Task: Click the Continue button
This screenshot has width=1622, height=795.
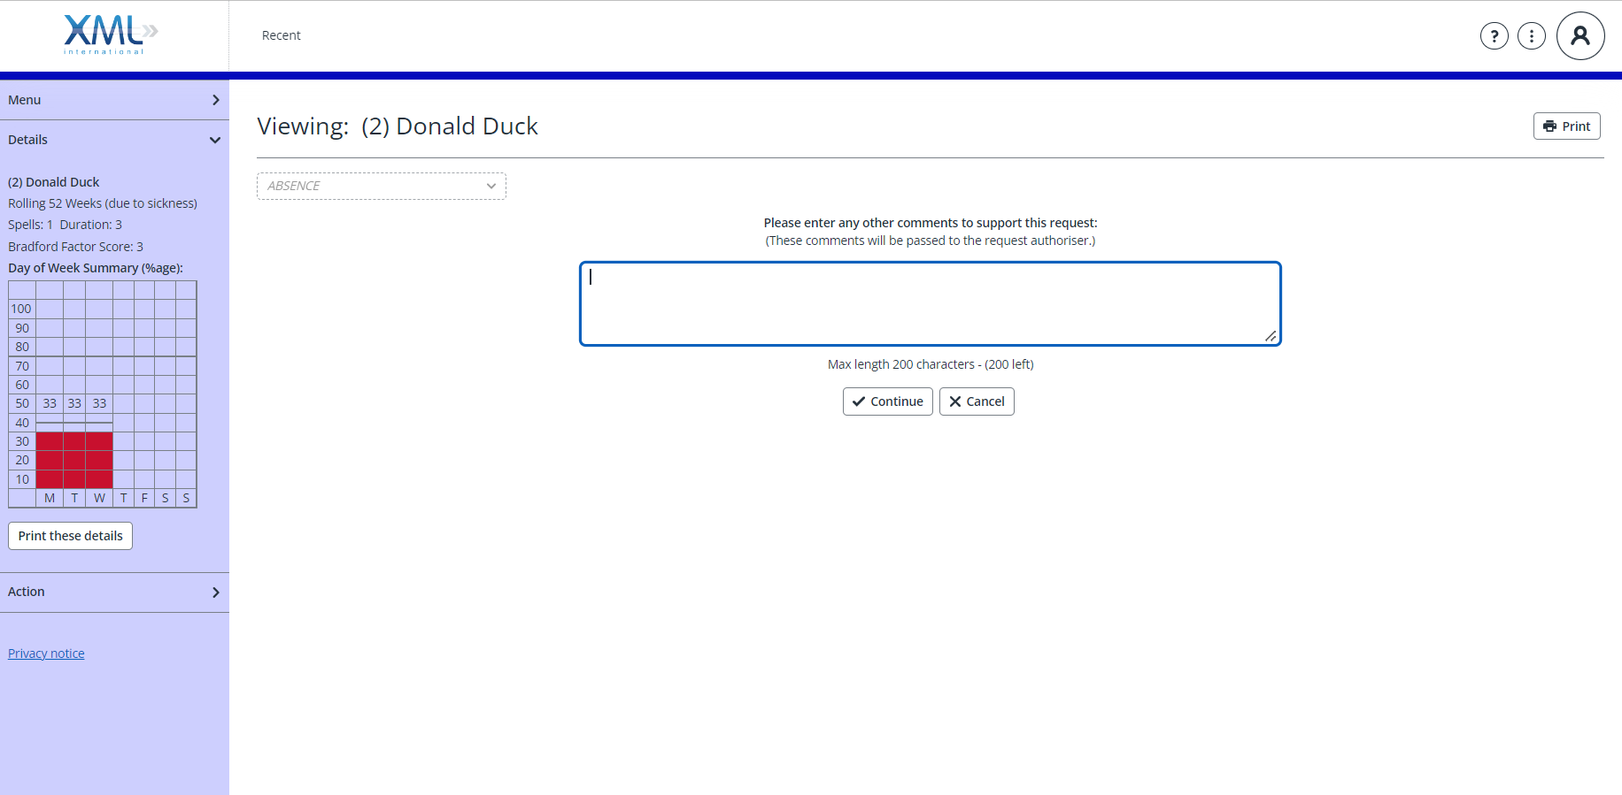Action: point(887,401)
